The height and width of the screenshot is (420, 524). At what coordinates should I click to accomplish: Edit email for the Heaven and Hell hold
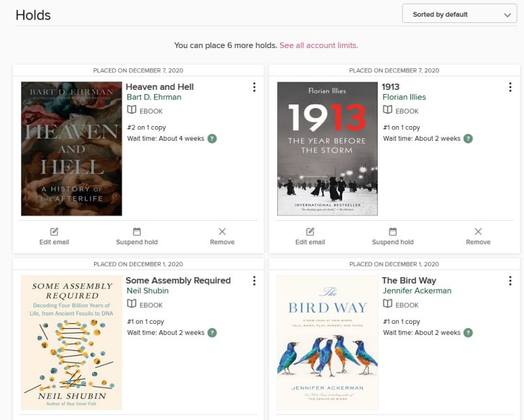pyautogui.click(x=54, y=236)
